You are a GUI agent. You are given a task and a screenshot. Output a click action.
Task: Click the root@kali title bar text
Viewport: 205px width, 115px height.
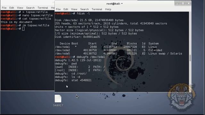[x=115, y=4]
